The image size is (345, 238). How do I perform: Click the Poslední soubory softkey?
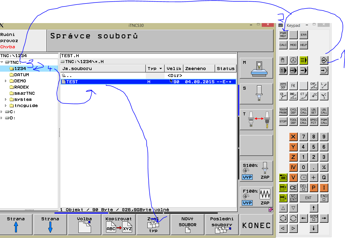click(x=222, y=225)
